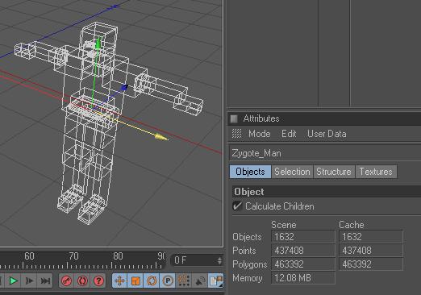Click the Zygote_Man object name field
The width and height of the screenshot is (421, 295).
click(325, 153)
